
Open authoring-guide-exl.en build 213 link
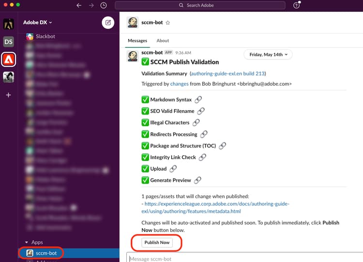[x=227, y=73]
